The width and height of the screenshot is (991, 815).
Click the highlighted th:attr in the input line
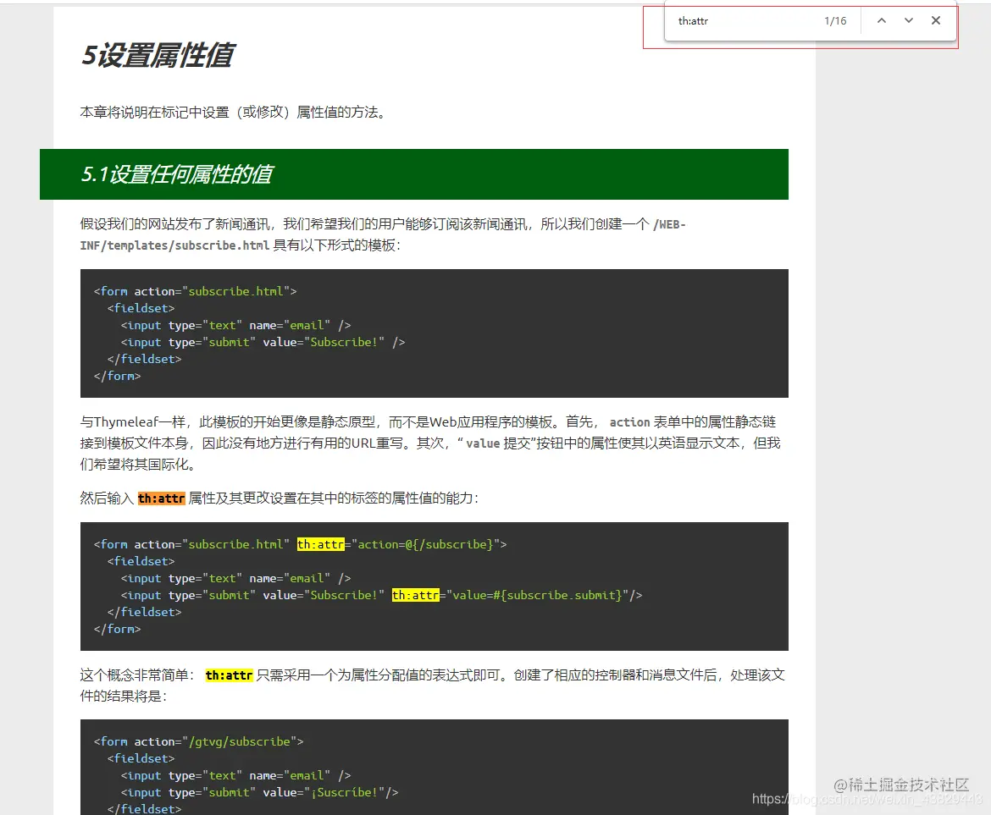tap(415, 595)
